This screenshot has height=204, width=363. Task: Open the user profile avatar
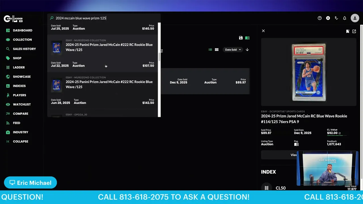[355, 18]
